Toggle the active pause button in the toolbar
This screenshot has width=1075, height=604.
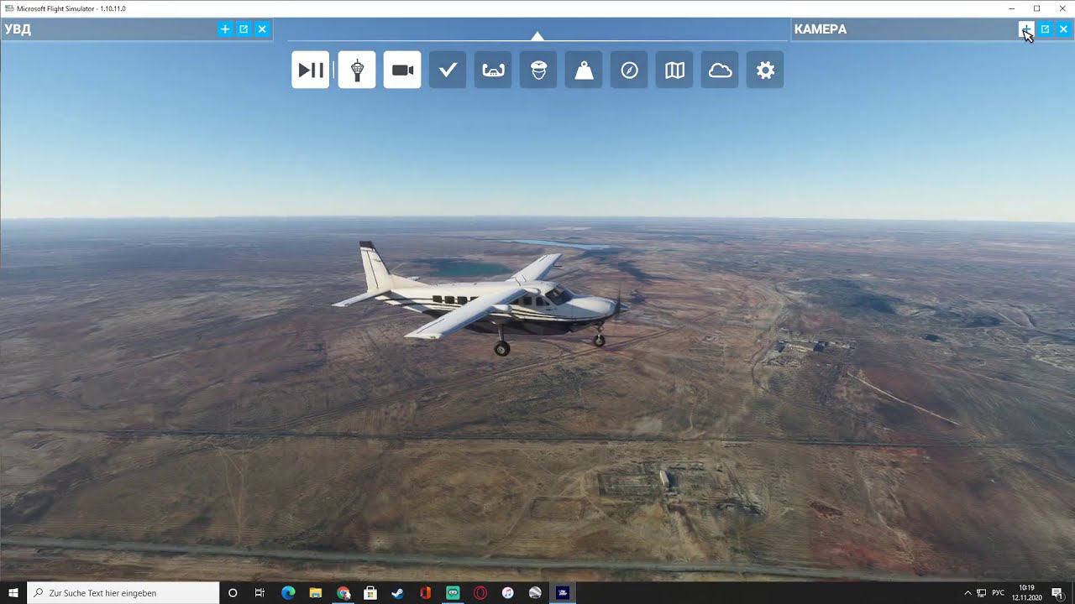pyautogui.click(x=311, y=70)
